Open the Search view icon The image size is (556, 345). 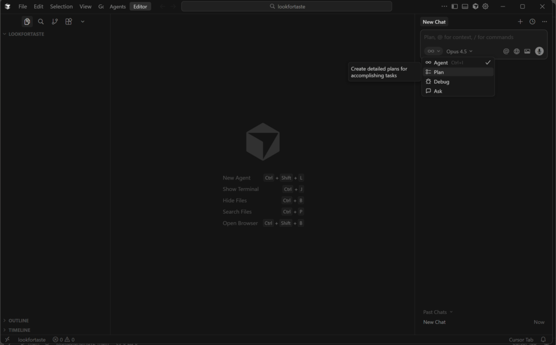(x=41, y=22)
